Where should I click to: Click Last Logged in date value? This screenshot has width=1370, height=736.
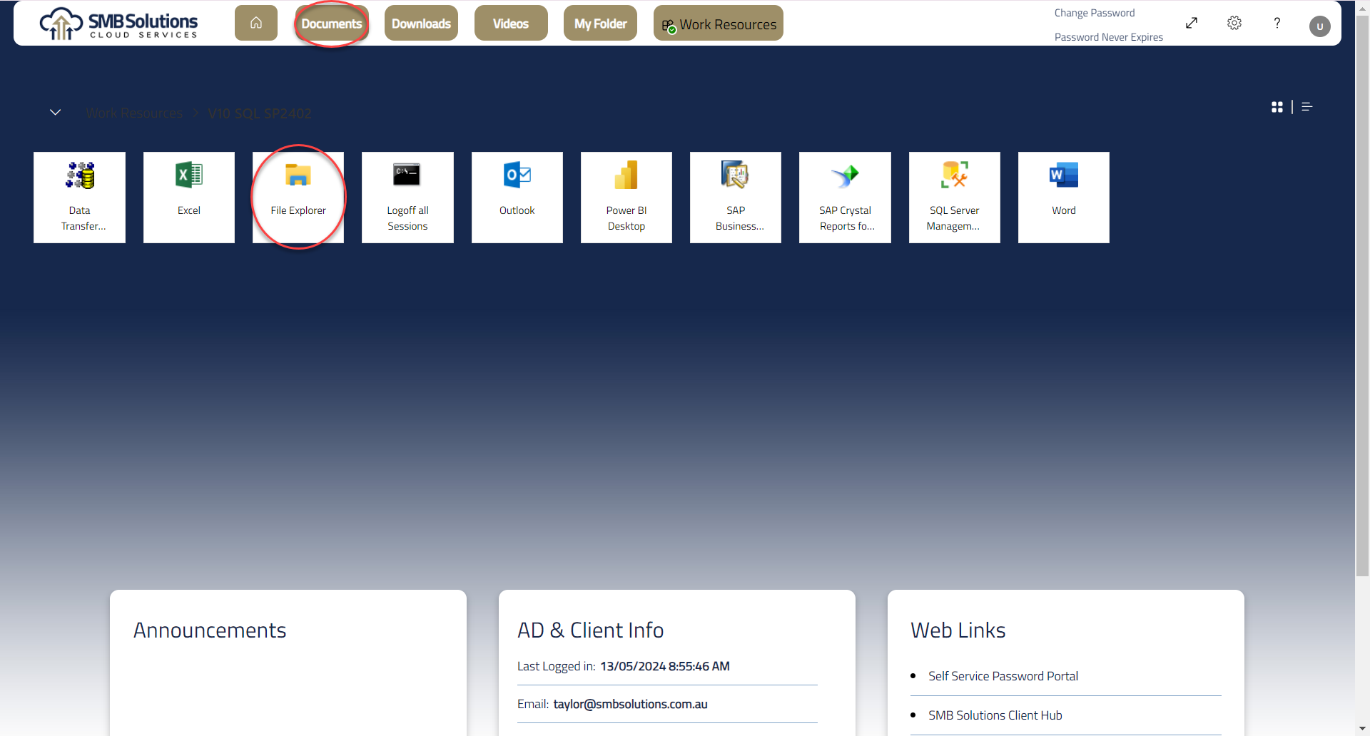[665, 666]
